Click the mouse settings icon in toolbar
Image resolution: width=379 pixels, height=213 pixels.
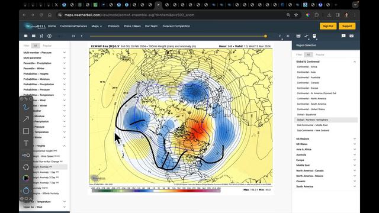click(x=314, y=36)
